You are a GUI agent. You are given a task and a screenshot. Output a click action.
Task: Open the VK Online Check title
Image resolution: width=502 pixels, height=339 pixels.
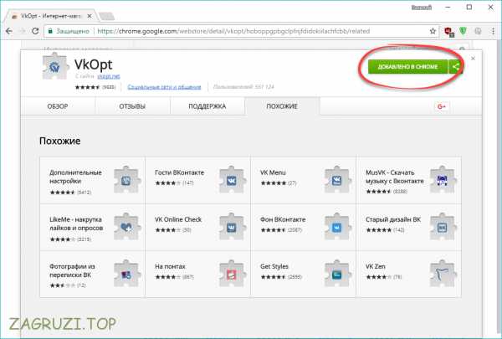178,219
